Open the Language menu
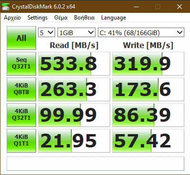 [114, 18]
